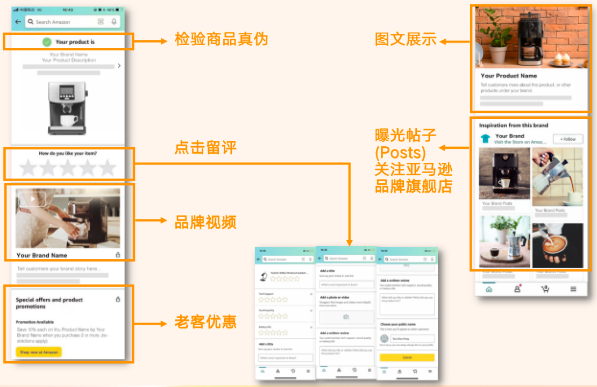Tap the back arrow in the leftmost phone screen
Screen dimensions: 597x387
[x=18, y=22]
